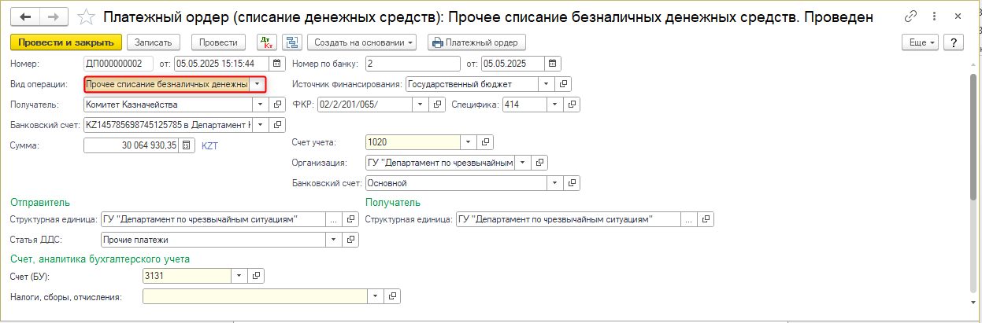
Task: Click the document date field 05.05.2025 15:15:44
Action: pyautogui.click(x=222, y=64)
